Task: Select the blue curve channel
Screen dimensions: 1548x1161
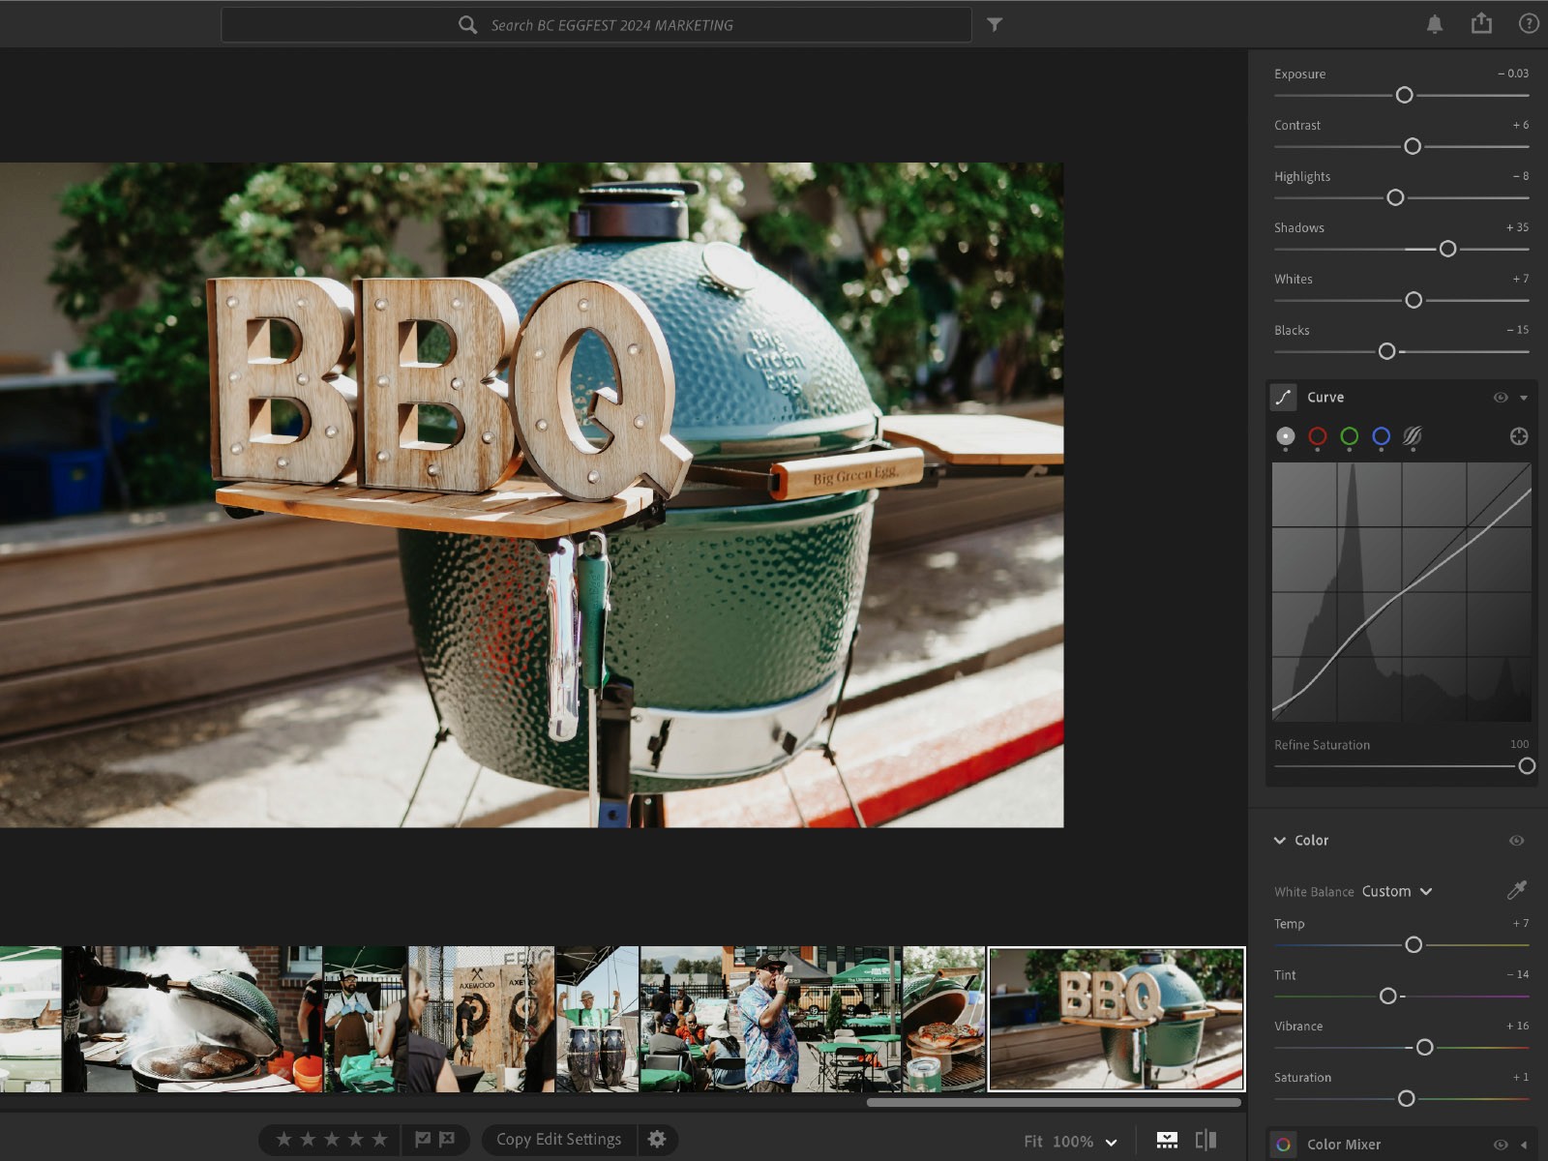Action: tap(1381, 436)
